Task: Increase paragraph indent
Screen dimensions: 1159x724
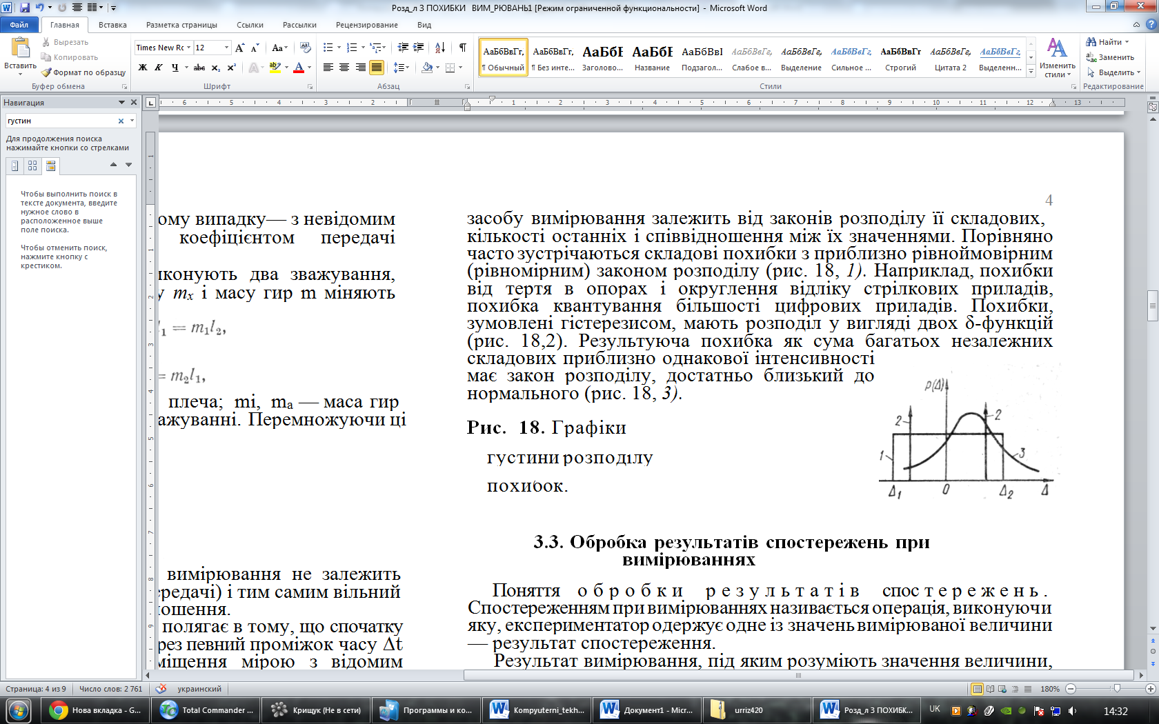Action: click(x=419, y=48)
